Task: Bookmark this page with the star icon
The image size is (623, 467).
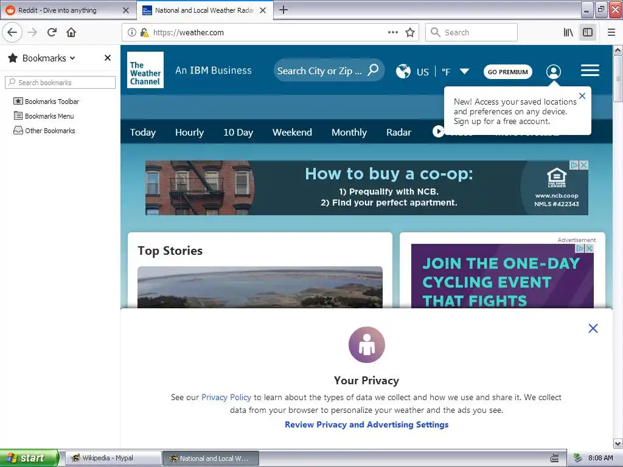Action: pos(410,32)
